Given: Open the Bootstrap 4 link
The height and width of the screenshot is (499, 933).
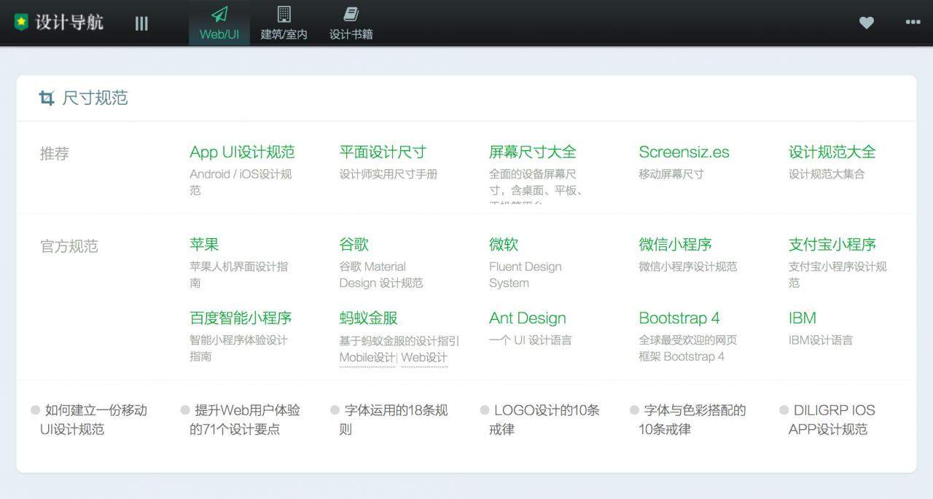Looking at the screenshot, I should point(679,318).
